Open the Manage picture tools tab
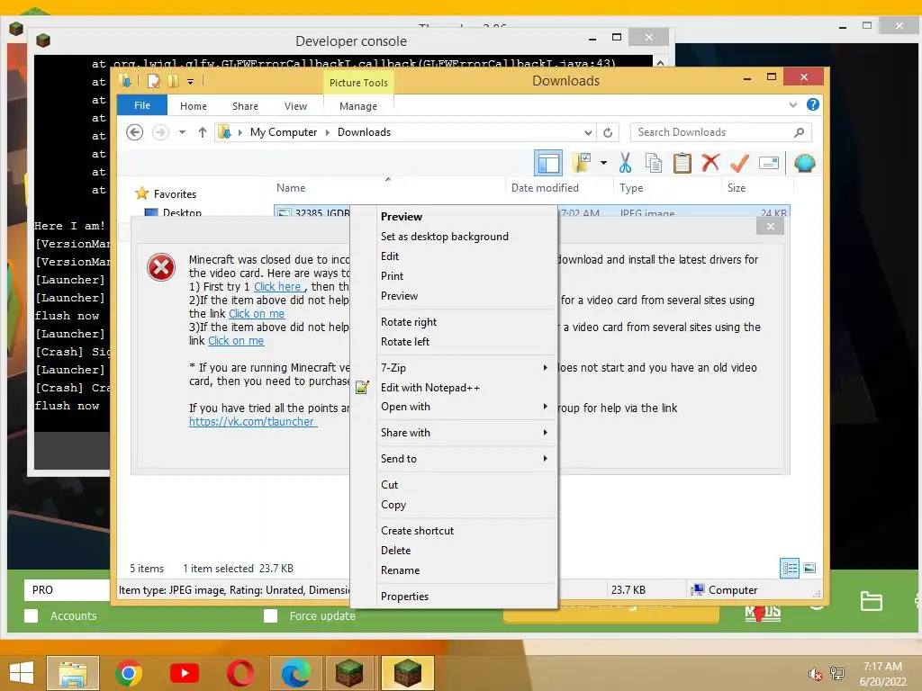Screen dimensions: 922x691 pos(358,106)
